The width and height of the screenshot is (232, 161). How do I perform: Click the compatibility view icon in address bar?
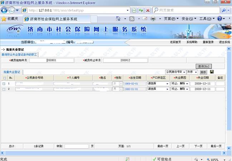click(x=134, y=10)
